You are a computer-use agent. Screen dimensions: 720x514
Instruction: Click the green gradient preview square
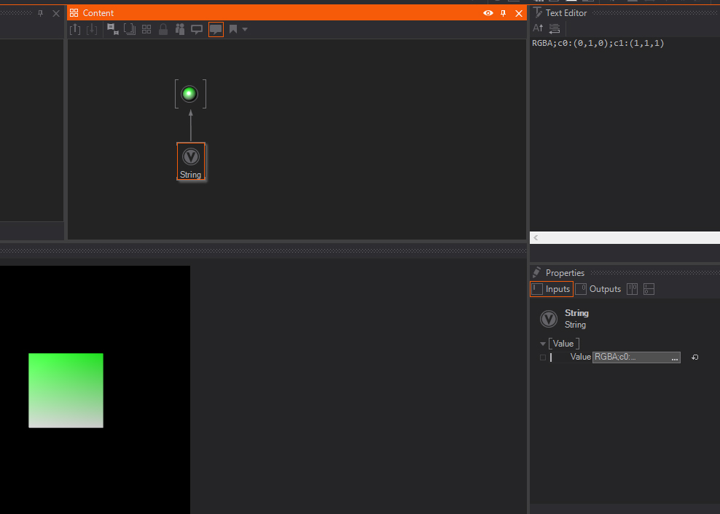tap(66, 390)
